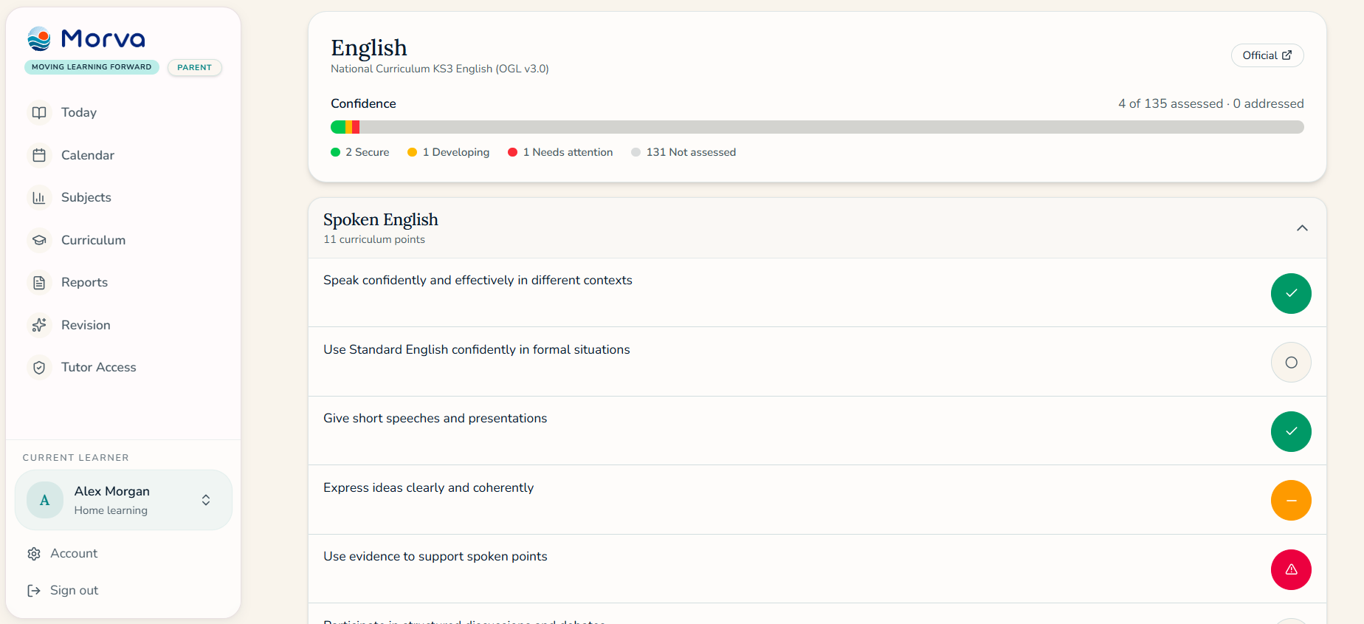The width and height of the screenshot is (1364, 624).
Task: Click Sign out link
Action: (x=74, y=590)
